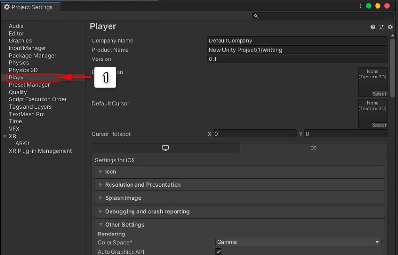Expand Debugging and crash reporting section

tap(240, 212)
